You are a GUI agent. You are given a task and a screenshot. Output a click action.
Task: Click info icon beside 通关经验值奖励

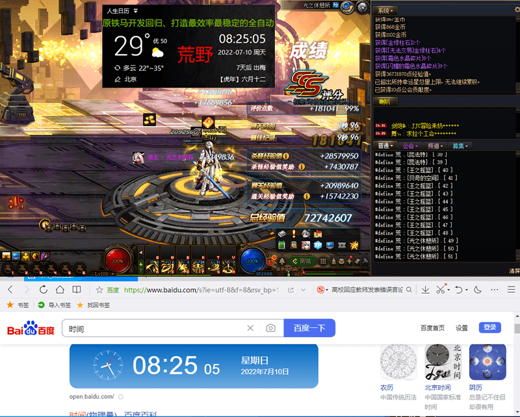point(307,197)
